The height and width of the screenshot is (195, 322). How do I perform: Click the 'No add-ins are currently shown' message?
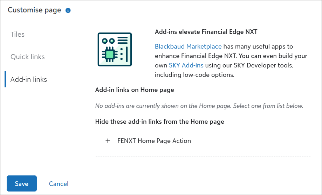[199, 106]
